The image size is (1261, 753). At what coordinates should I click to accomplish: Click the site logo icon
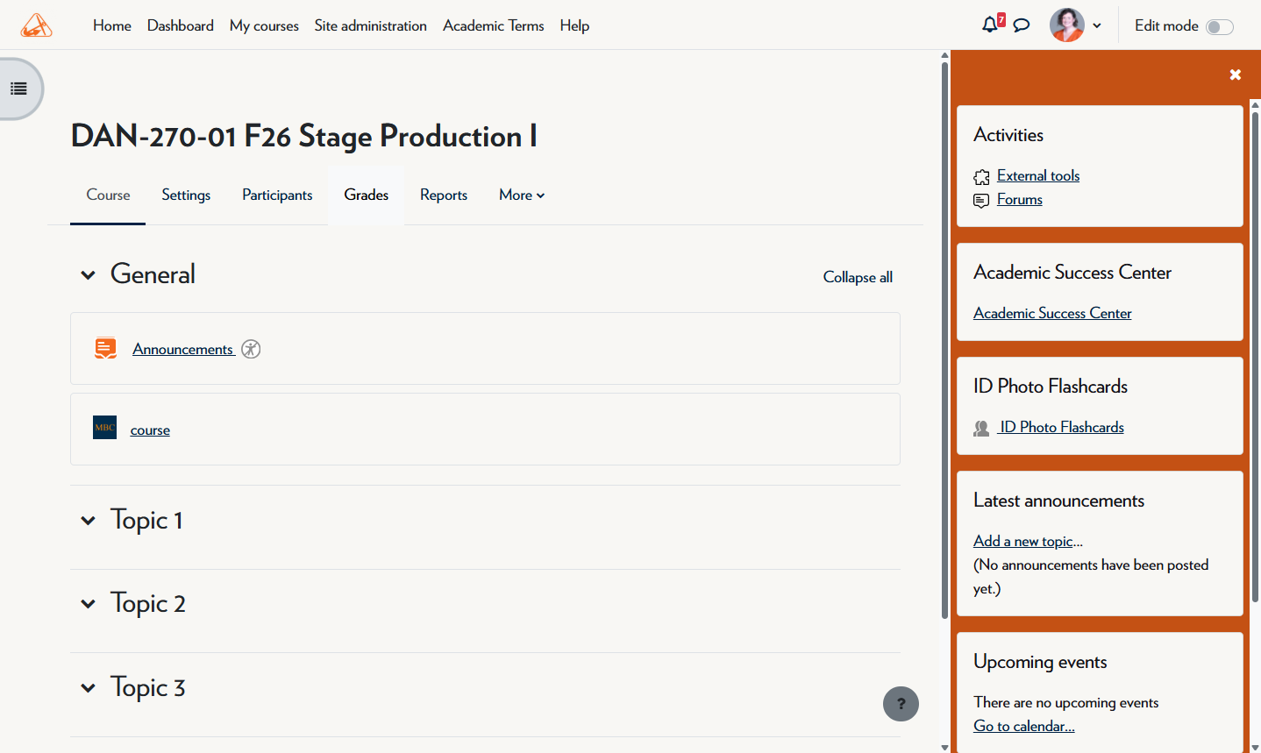[36, 25]
